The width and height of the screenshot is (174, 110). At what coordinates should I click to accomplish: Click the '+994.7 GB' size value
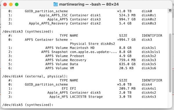pyautogui.click(x=126, y=40)
